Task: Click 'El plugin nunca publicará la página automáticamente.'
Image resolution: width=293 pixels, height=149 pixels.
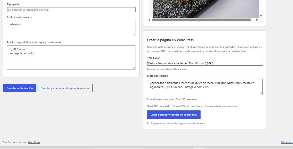Action: click(x=176, y=124)
